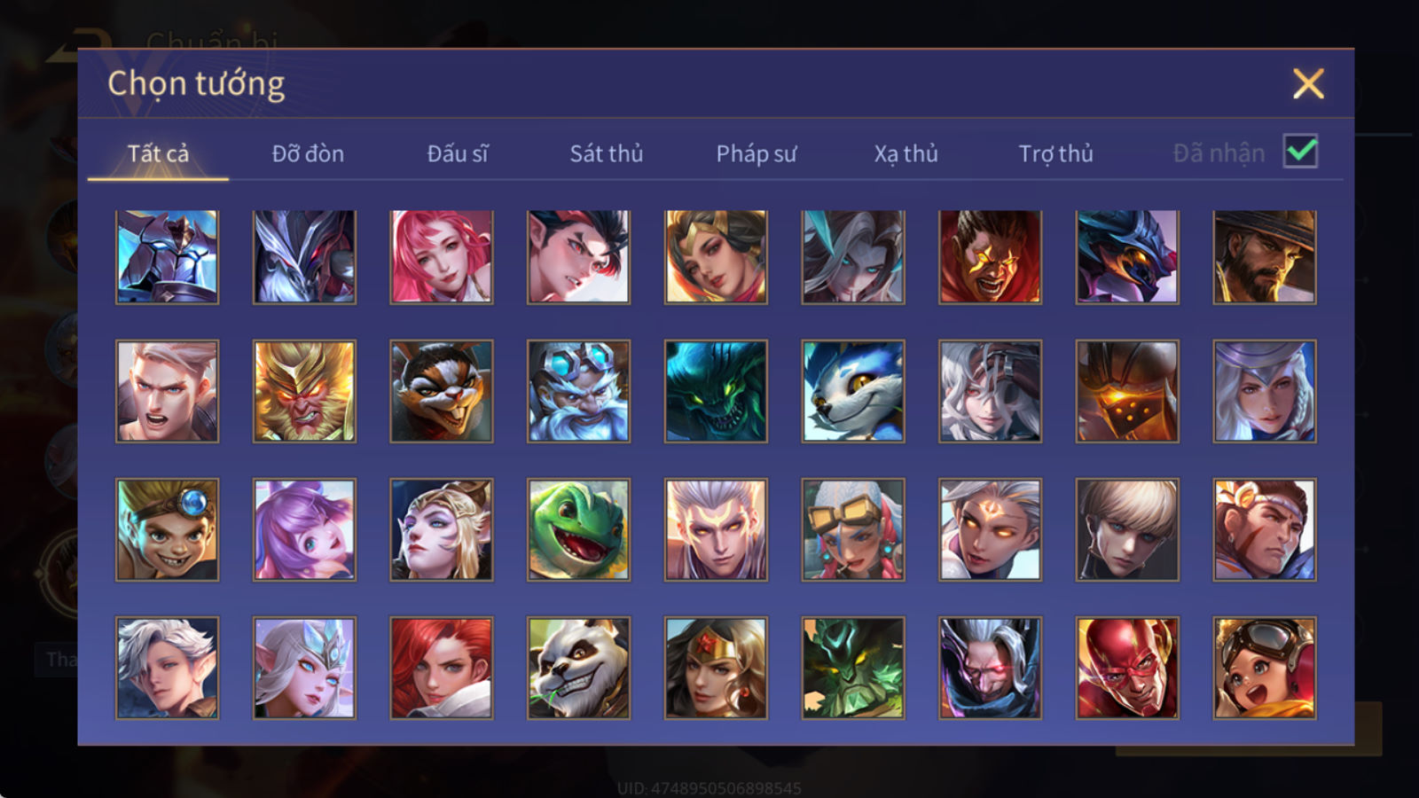Pick the Wonder Woman hero portrait
This screenshot has width=1419, height=798.
click(x=716, y=668)
